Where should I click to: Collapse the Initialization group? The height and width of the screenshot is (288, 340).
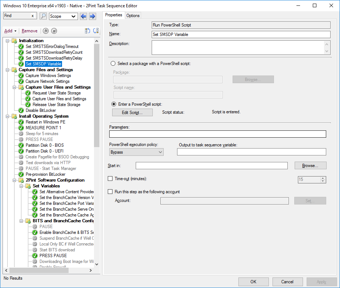coord(7,41)
